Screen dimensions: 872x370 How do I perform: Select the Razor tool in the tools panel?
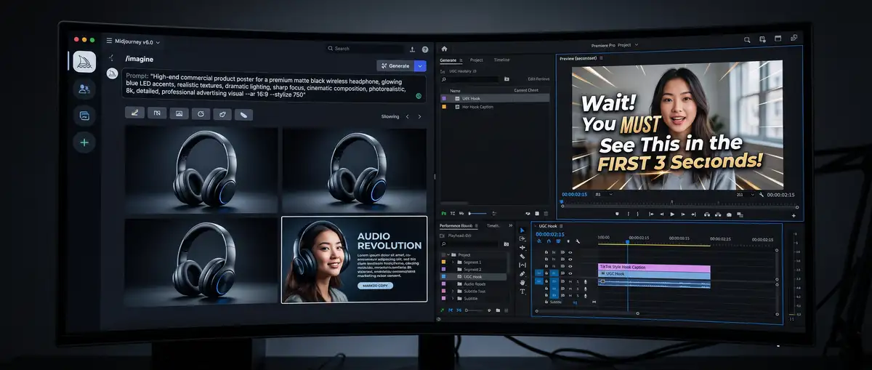pos(522,257)
